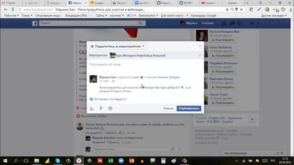Open Марина Хан author name in dialog
Viewport: 294px width, 165px height.
[x=107, y=77]
